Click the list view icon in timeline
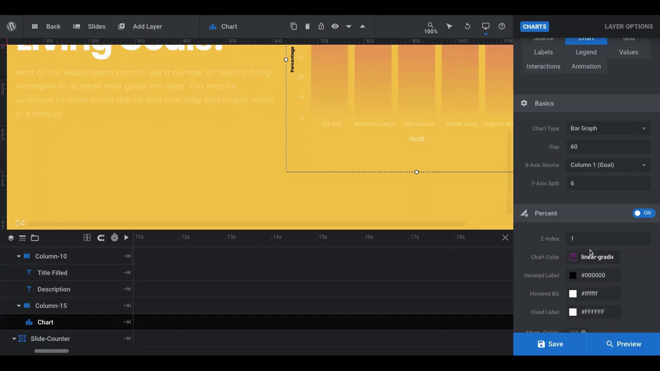The height and width of the screenshot is (371, 660). 22,238
